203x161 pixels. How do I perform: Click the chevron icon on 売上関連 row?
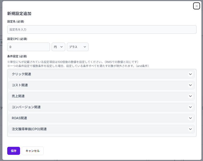pos(190,96)
